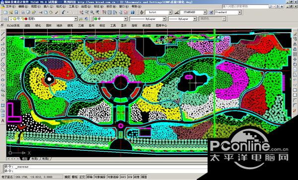Click the Zoom window magnifier icon
298x180 pixels.
pos(92,12)
